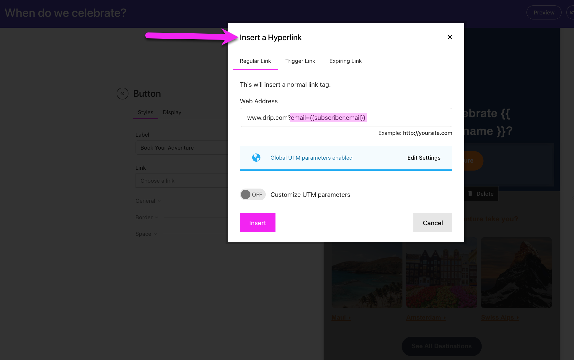
Task: Click the See All Destinations button
Action: (x=441, y=346)
